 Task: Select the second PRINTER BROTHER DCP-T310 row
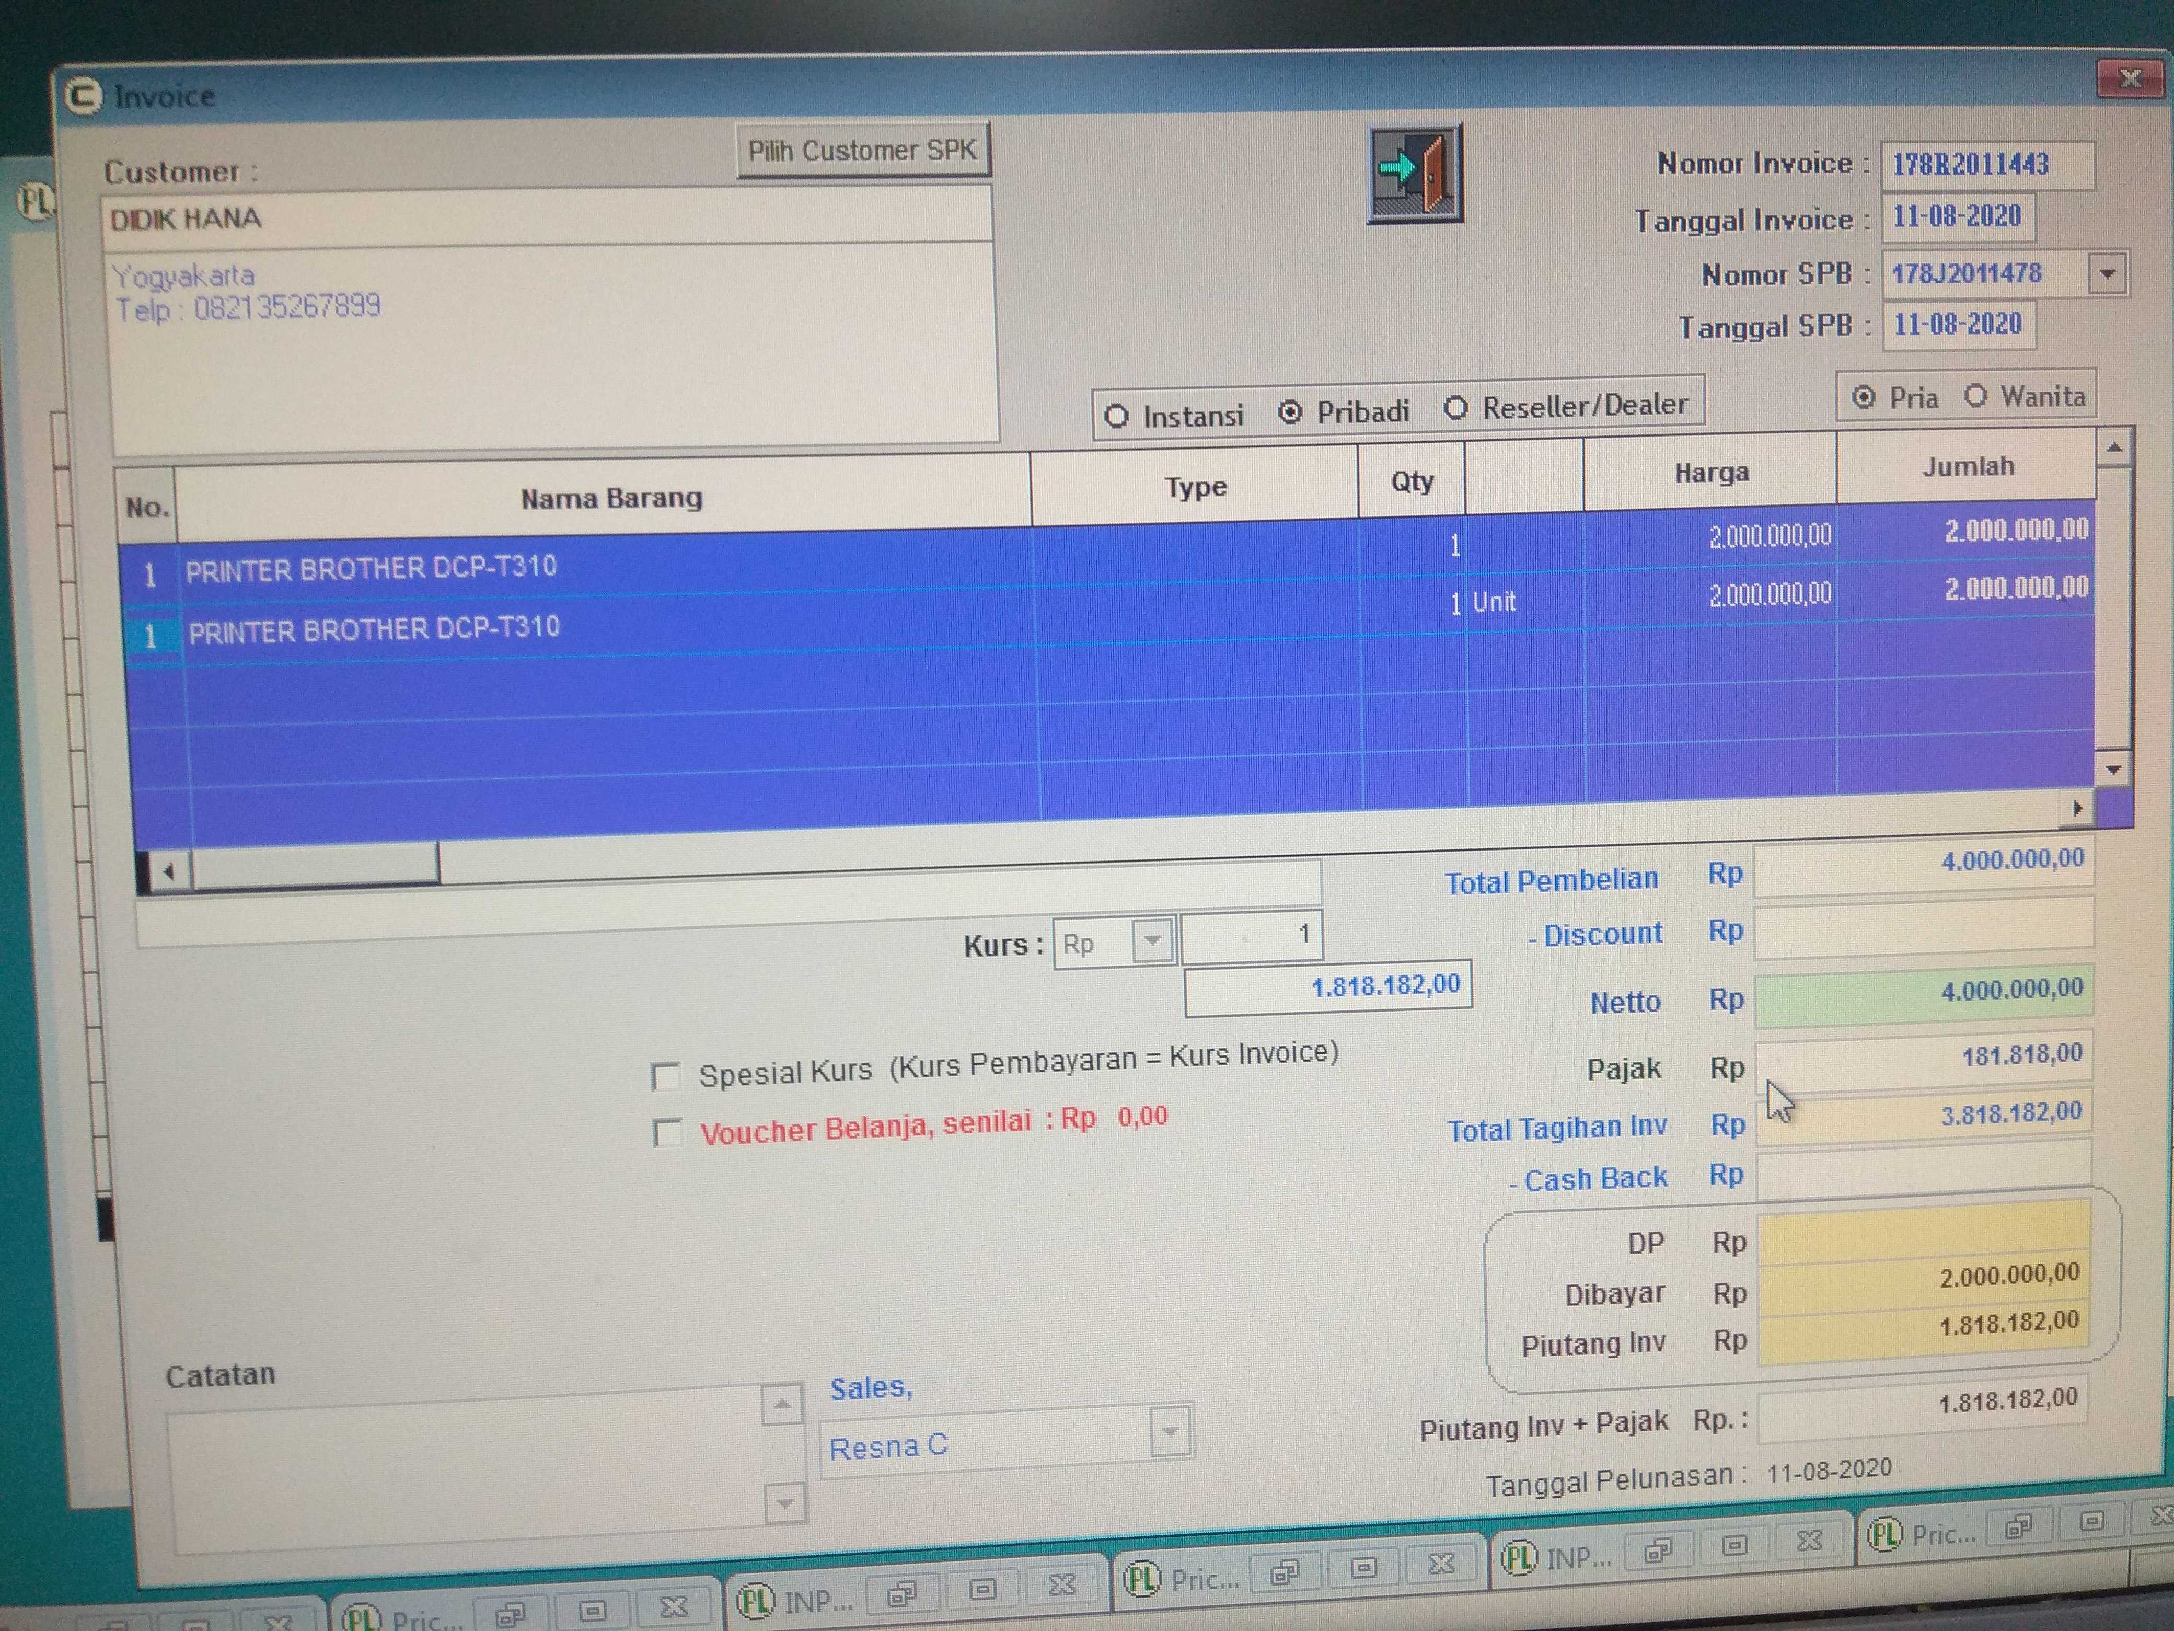click(x=374, y=630)
